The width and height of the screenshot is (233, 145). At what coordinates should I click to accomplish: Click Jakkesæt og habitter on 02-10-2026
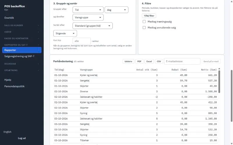point(91,97)
